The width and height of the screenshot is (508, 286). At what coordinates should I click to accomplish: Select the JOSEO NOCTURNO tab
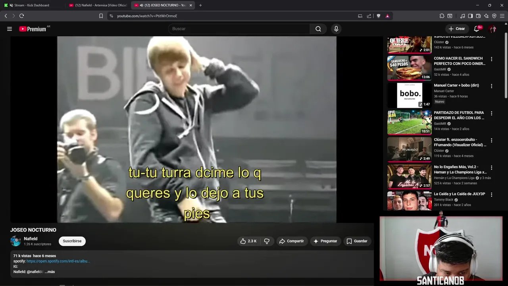(x=163, y=5)
